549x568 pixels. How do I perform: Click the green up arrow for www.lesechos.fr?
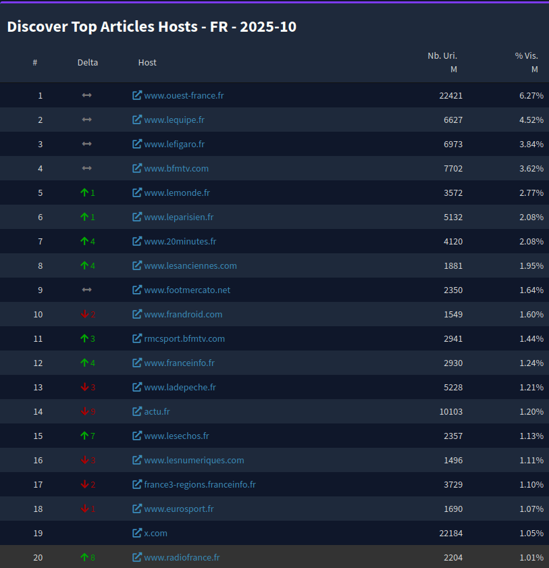(84, 436)
